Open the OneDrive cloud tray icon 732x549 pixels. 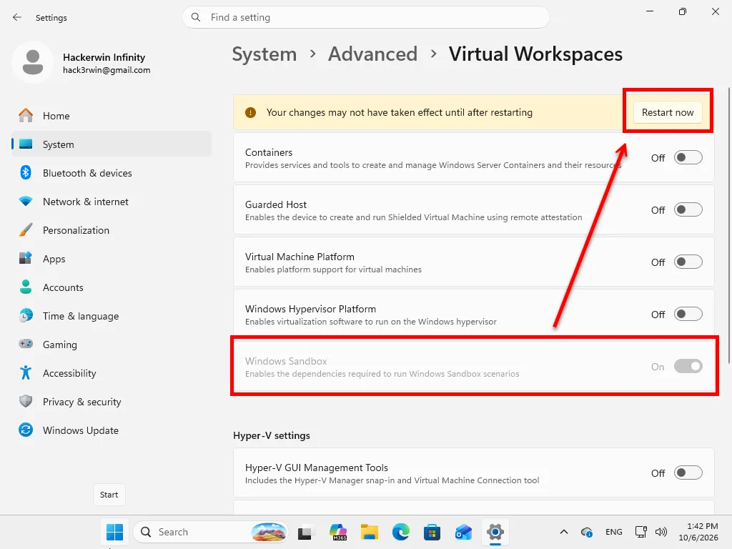pyautogui.click(x=586, y=532)
